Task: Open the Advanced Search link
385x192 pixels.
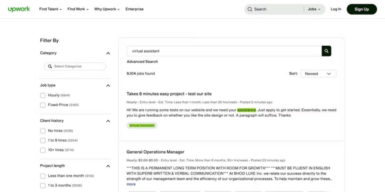Action: [x=142, y=61]
